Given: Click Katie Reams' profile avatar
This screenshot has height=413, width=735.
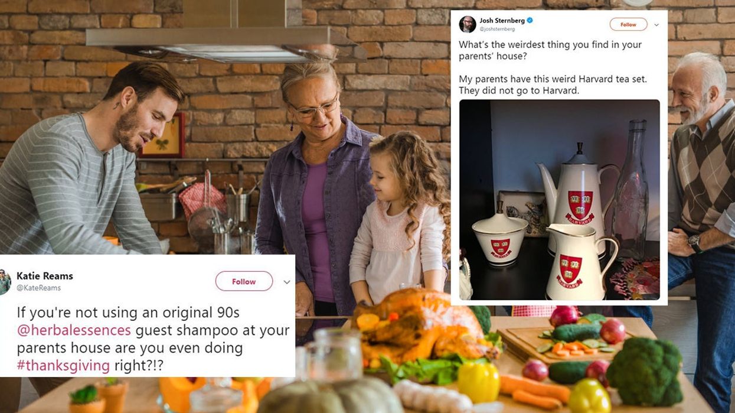Looking at the screenshot, I should [5, 282].
